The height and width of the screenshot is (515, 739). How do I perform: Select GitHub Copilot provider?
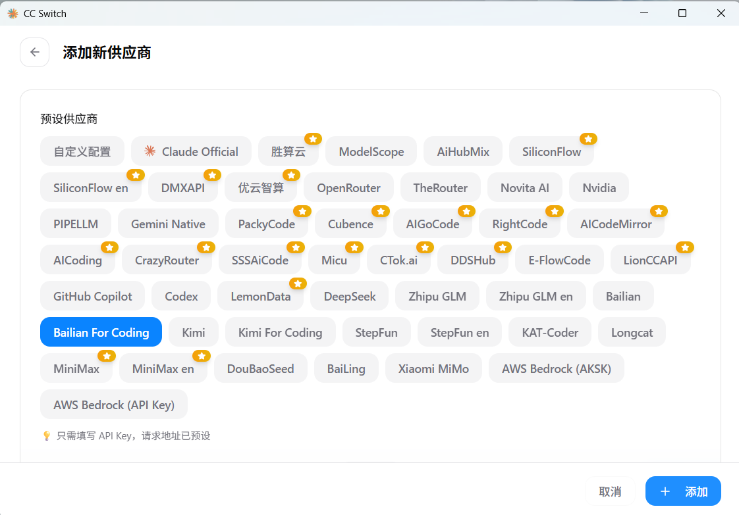[92, 297]
